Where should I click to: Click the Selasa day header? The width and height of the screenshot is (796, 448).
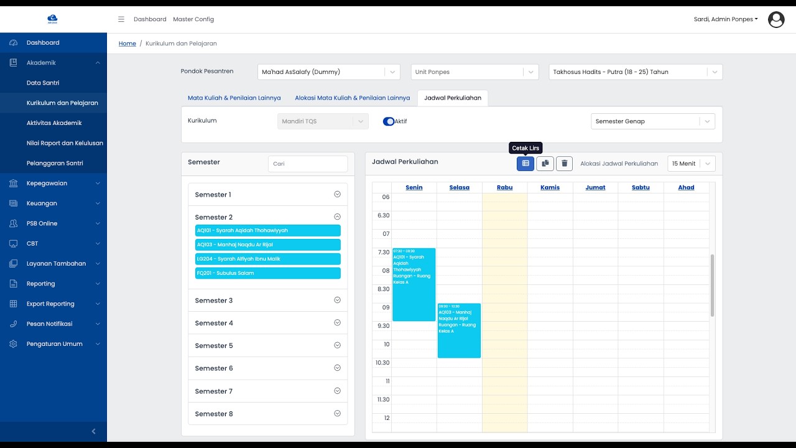pos(460,187)
